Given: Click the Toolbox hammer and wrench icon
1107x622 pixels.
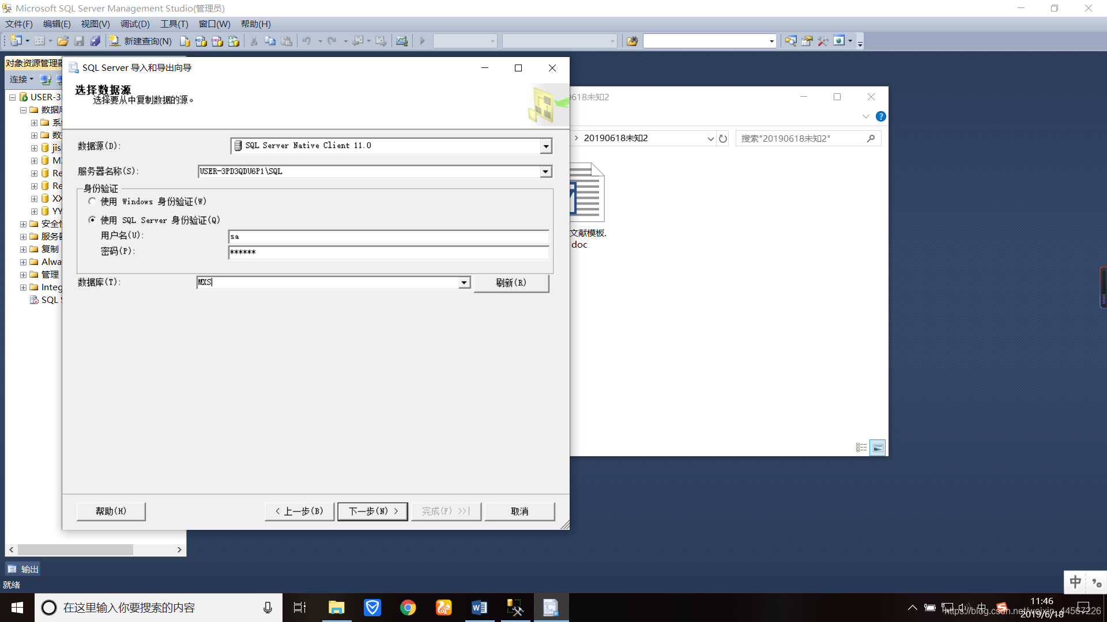Looking at the screenshot, I should (823, 41).
